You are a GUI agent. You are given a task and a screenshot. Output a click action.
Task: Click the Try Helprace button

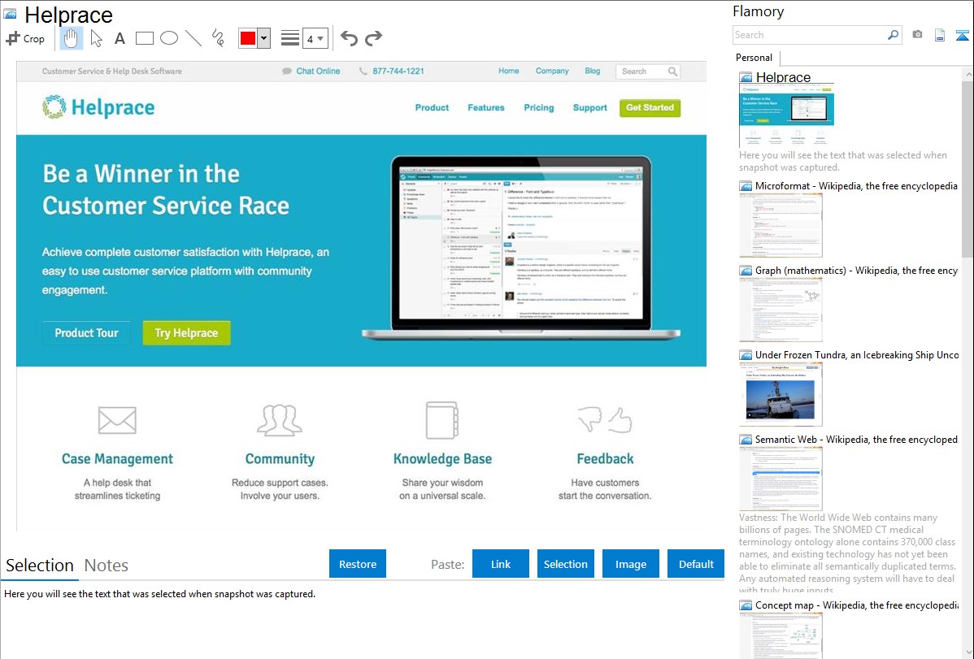click(x=186, y=333)
